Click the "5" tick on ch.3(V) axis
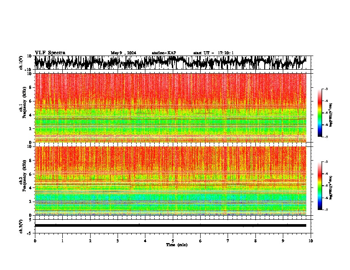The image size is (350, 270). [30, 220]
